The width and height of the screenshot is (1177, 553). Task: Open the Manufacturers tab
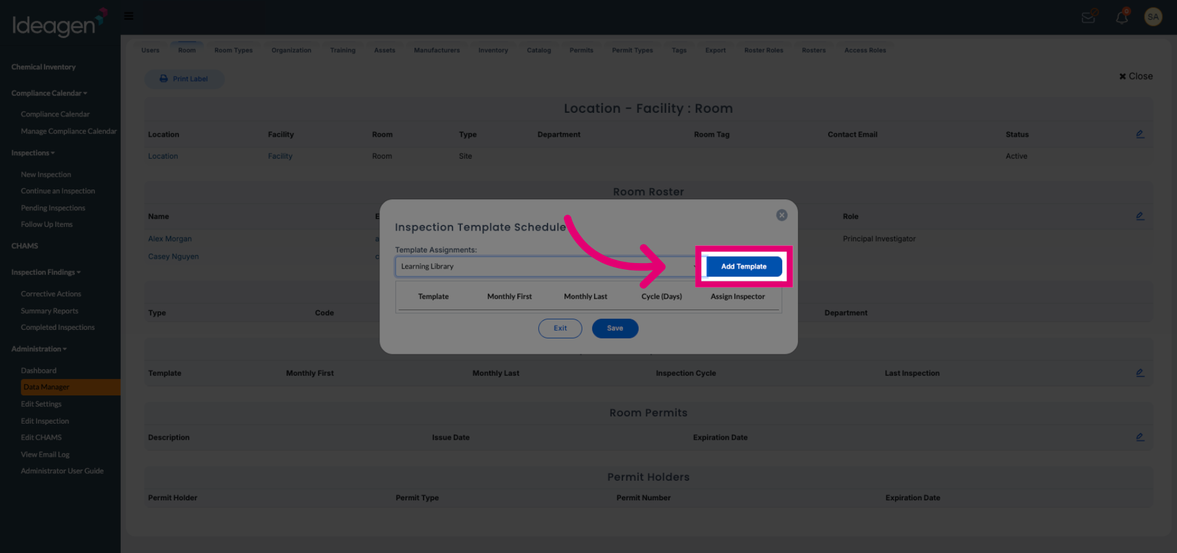436,50
